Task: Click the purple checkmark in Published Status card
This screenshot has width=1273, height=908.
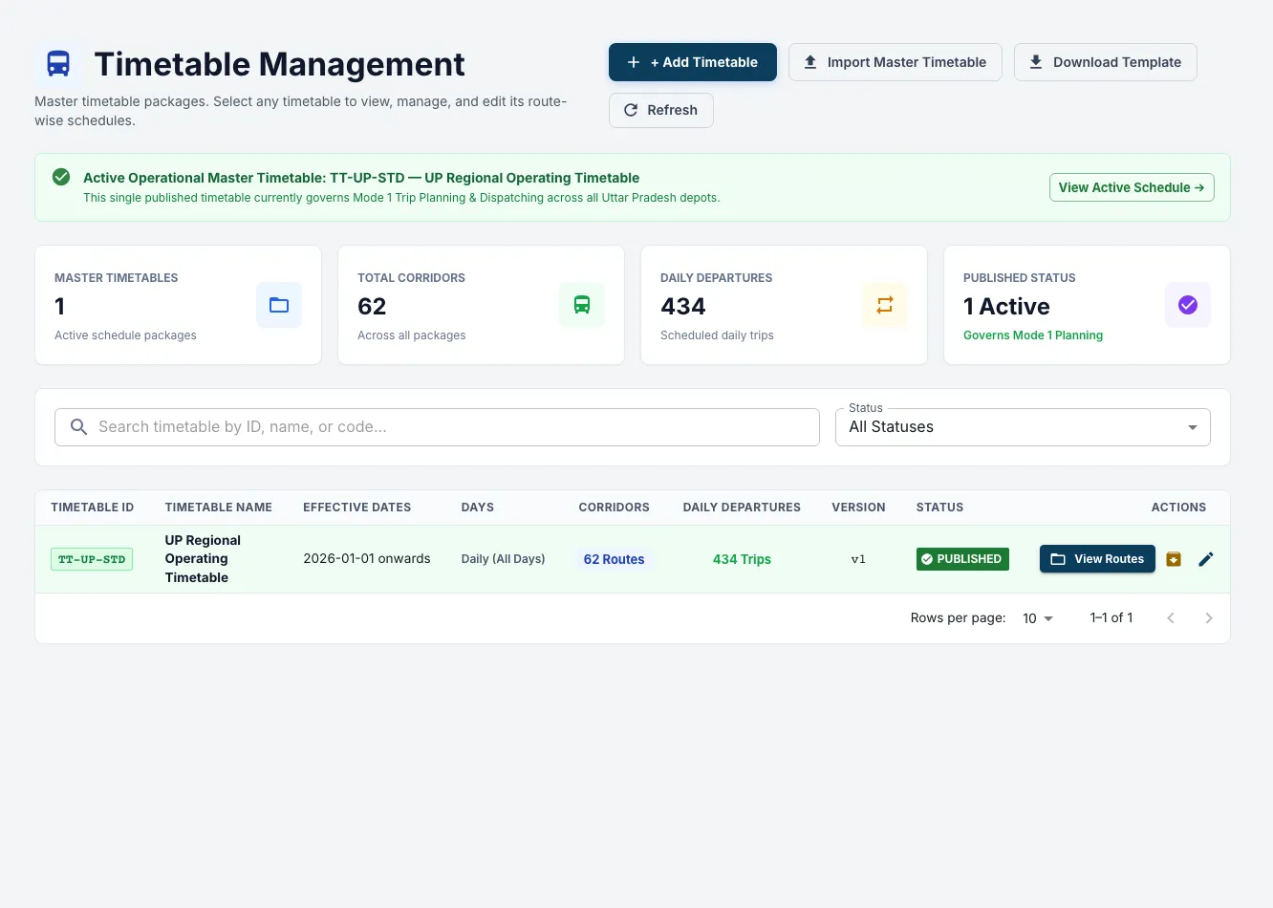Action: 1188,305
